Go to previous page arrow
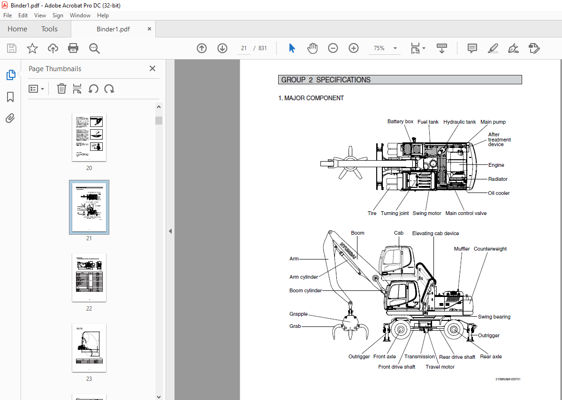 202,48
